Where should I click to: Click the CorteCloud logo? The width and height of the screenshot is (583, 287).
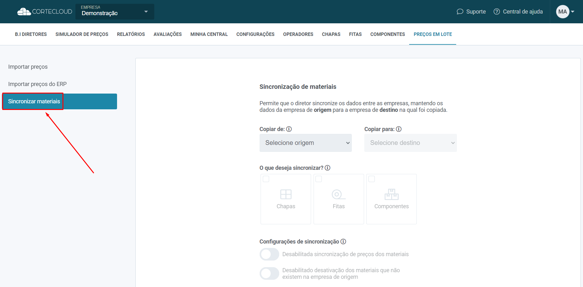[44, 12]
